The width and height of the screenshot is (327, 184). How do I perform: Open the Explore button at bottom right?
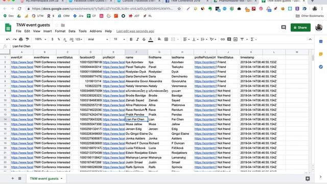pyautogui.click(x=308, y=178)
